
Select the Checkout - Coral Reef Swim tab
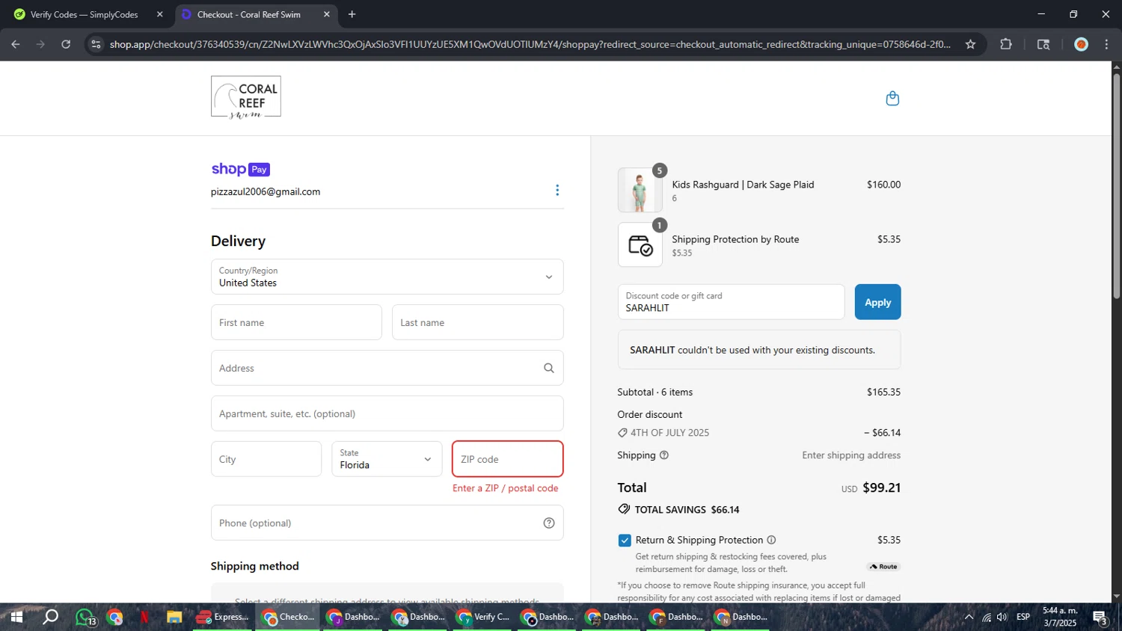point(248,14)
